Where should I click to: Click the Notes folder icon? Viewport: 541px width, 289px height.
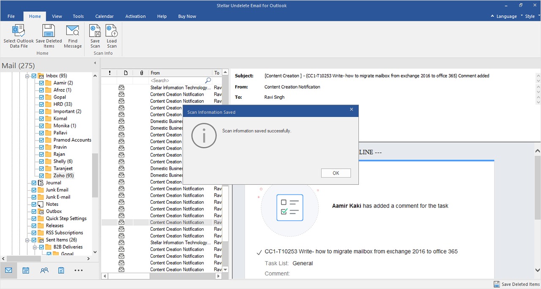tap(41, 204)
